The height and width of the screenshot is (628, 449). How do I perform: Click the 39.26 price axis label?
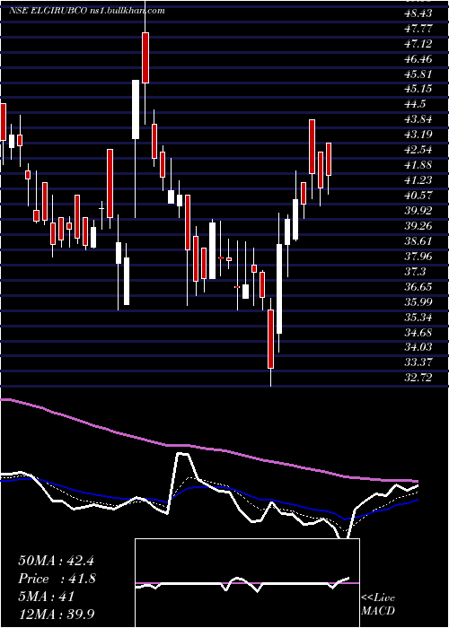[419, 226]
